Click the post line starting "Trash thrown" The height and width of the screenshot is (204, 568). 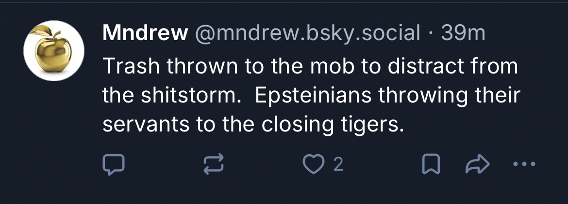310,67
